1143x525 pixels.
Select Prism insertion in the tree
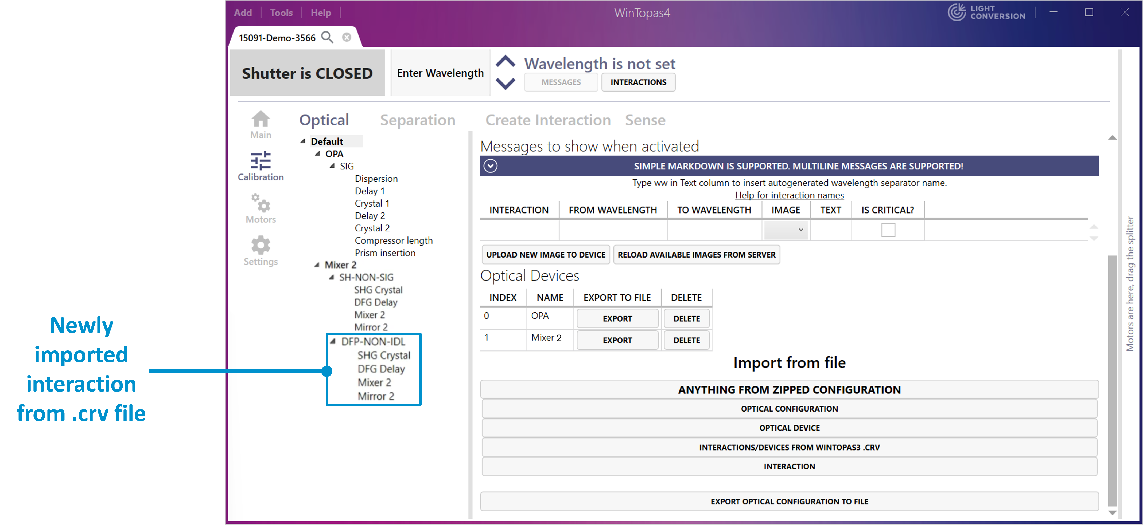[385, 253]
